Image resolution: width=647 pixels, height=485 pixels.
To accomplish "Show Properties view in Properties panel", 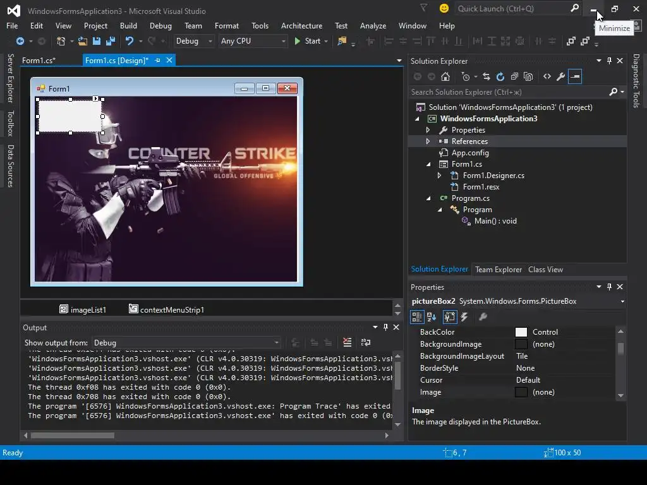I will [x=450, y=317].
